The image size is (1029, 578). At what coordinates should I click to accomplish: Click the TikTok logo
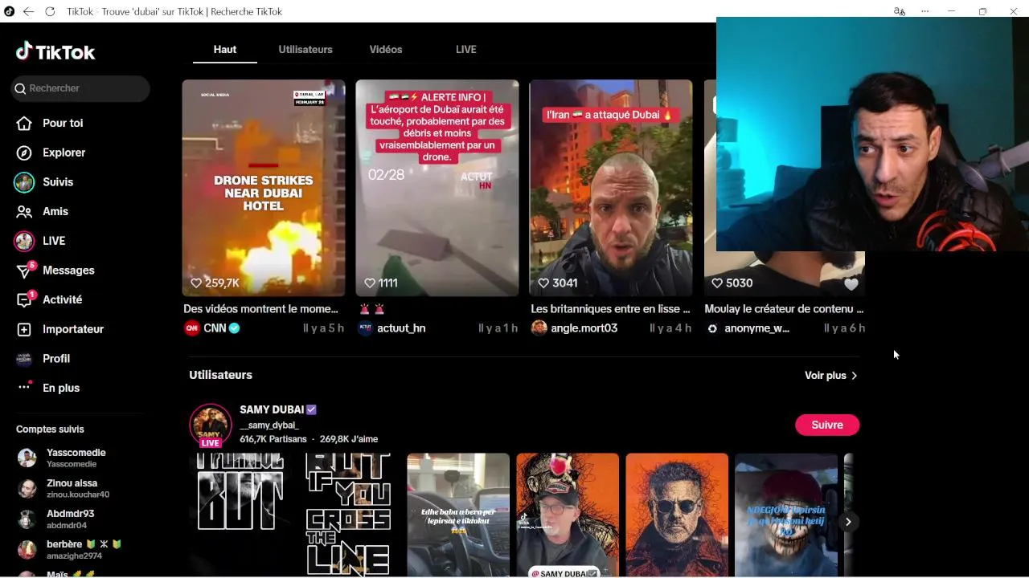click(x=55, y=52)
